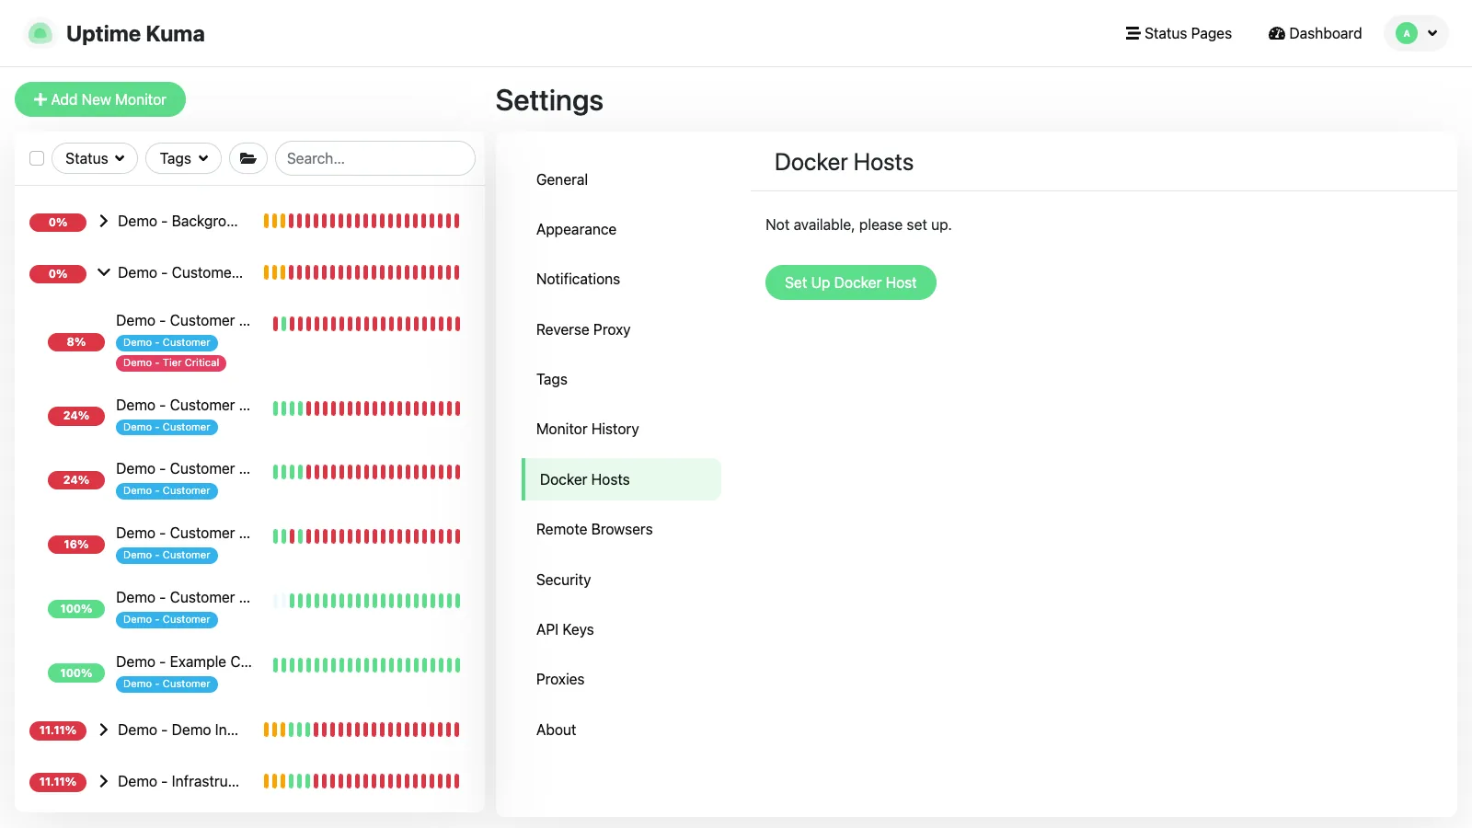Click the Uptime Kuma logo icon
This screenshot has width=1472, height=828.
(x=40, y=34)
